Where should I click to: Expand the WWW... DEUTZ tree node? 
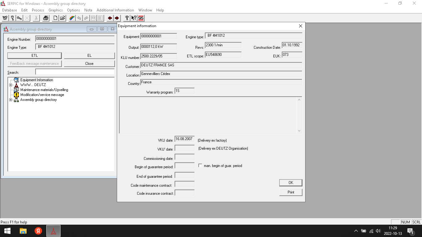[11, 85]
